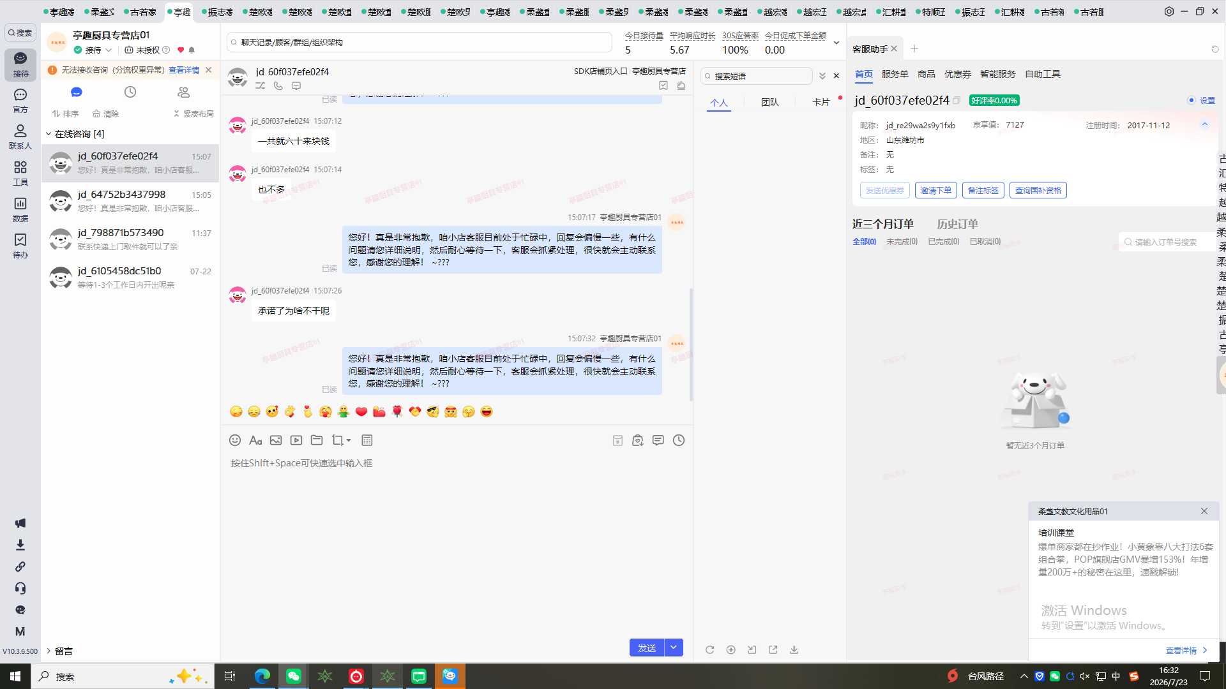1226x689 pixels.
Task: Open Microsoft Edge from the taskbar
Action: (x=262, y=676)
